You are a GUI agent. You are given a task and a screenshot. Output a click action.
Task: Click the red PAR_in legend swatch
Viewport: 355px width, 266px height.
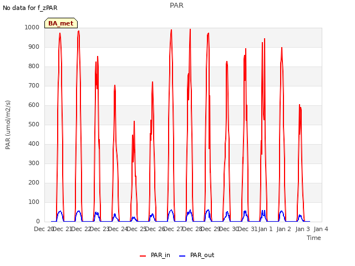[143, 256]
